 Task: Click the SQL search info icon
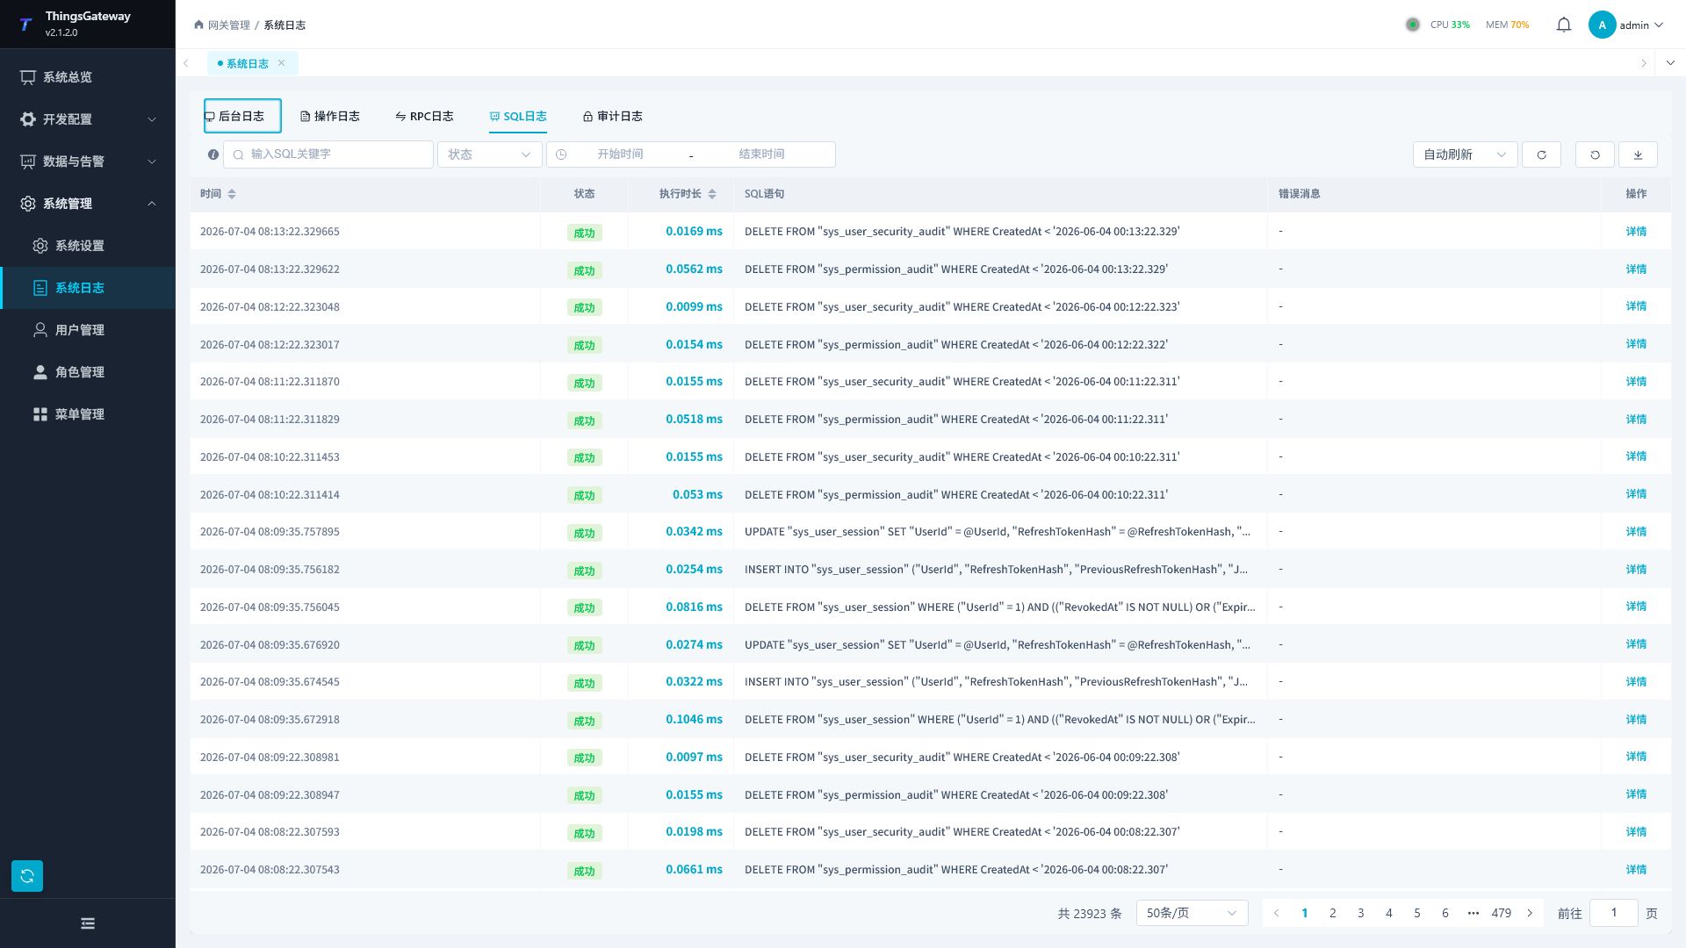pyautogui.click(x=213, y=154)
